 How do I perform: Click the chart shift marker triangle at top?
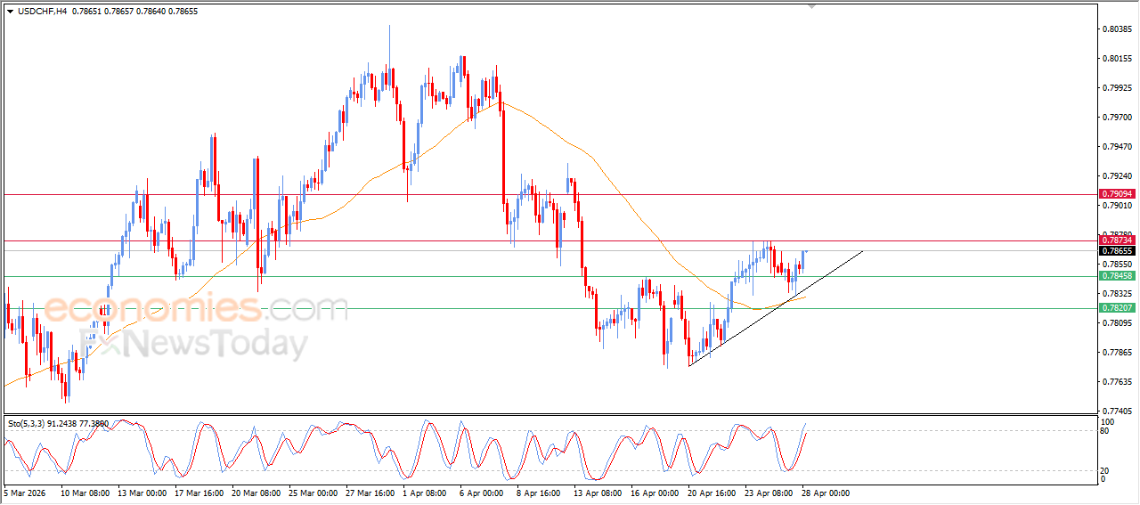coord(811,6)
